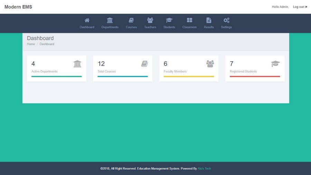This screenshot has height=175, width=311.
Task: Open the Alu's Tech footer link
Action: coord(204,169)
